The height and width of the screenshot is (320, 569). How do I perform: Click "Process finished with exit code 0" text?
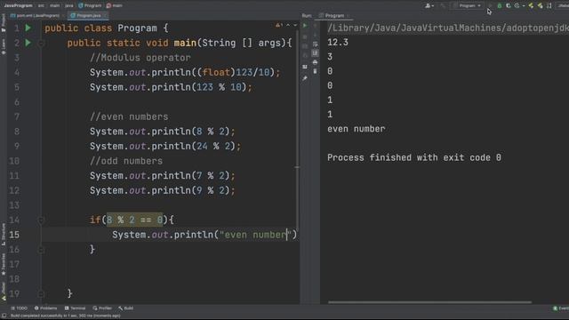(414, 157)
